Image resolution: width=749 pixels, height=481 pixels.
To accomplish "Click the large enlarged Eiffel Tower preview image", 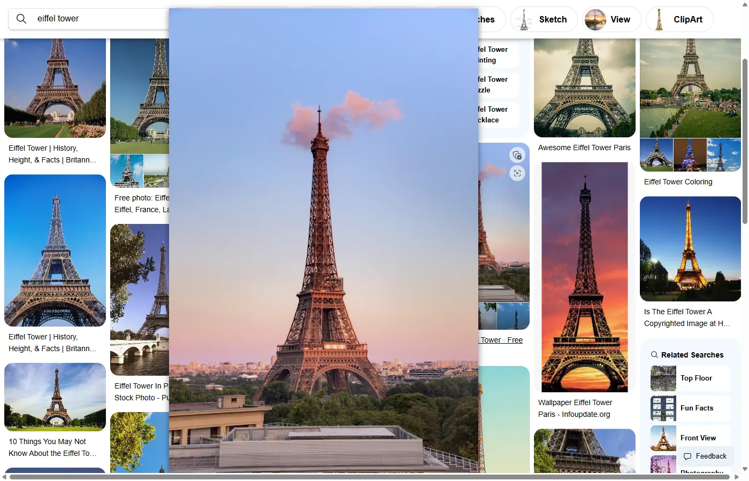I will [324, 241].
